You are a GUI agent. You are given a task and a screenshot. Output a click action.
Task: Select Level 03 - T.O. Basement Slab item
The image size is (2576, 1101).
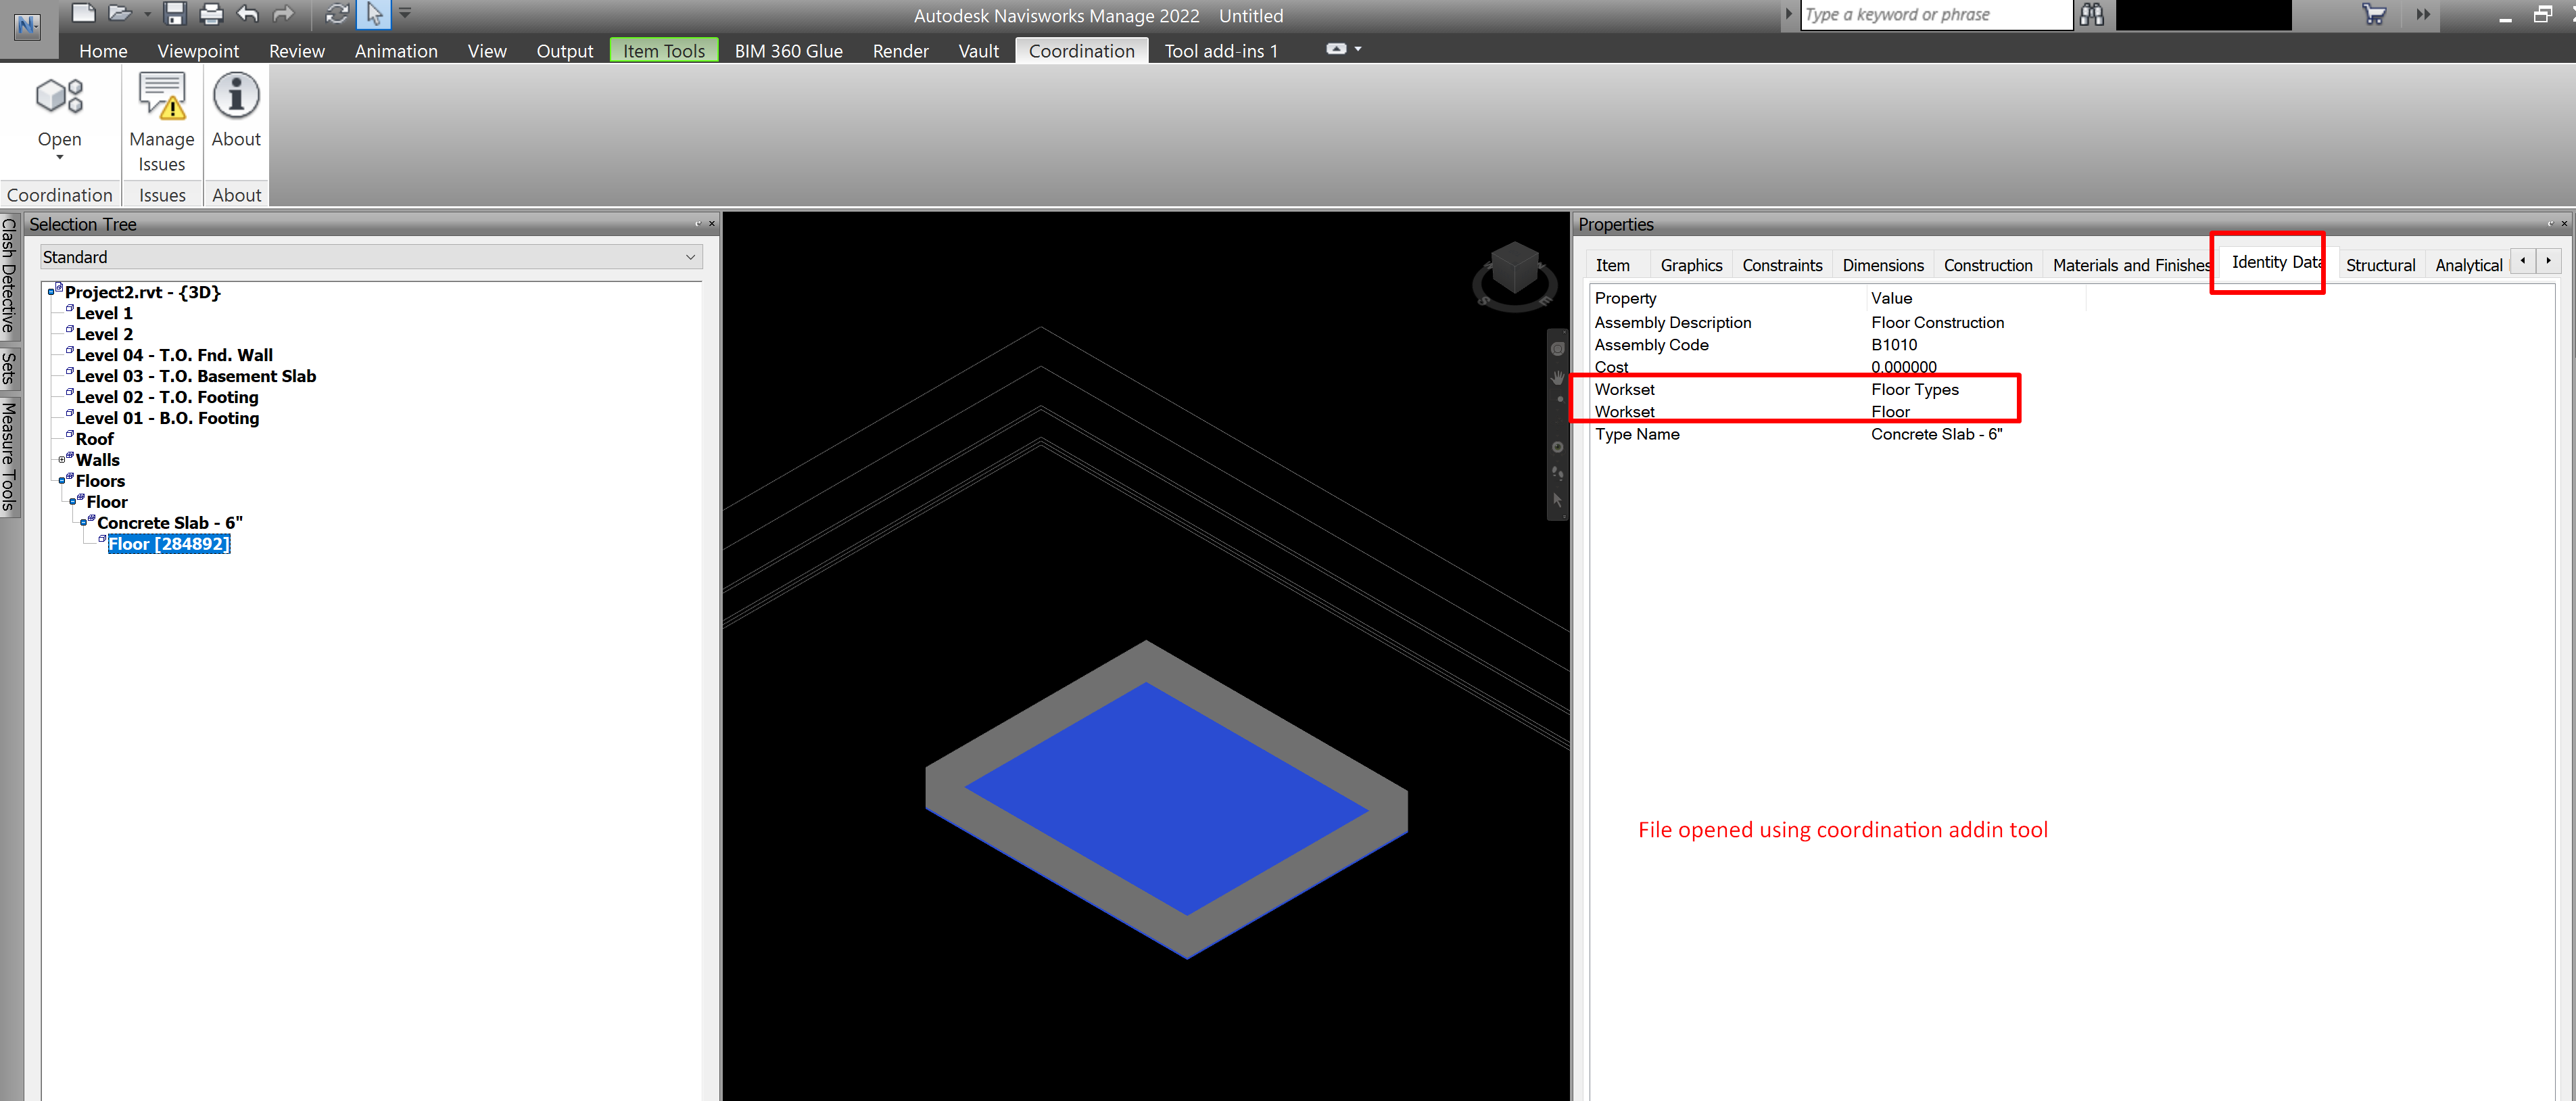click(195, 376)
